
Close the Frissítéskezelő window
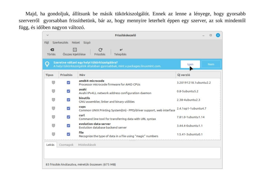(218, 35)
